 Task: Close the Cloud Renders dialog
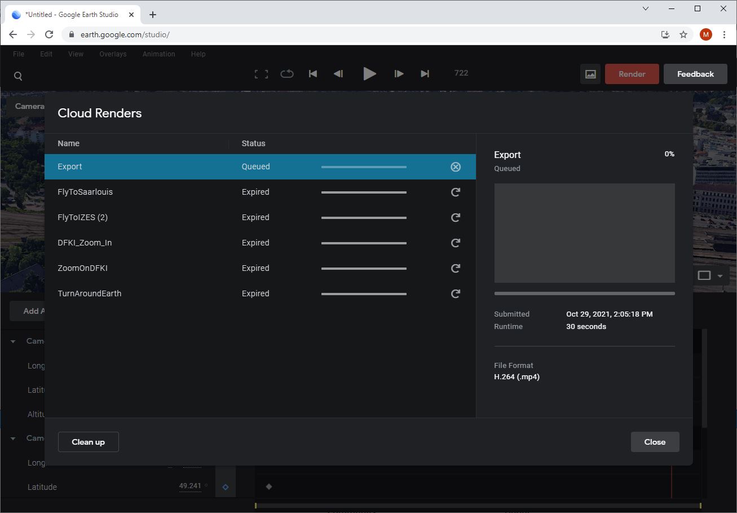655,442
